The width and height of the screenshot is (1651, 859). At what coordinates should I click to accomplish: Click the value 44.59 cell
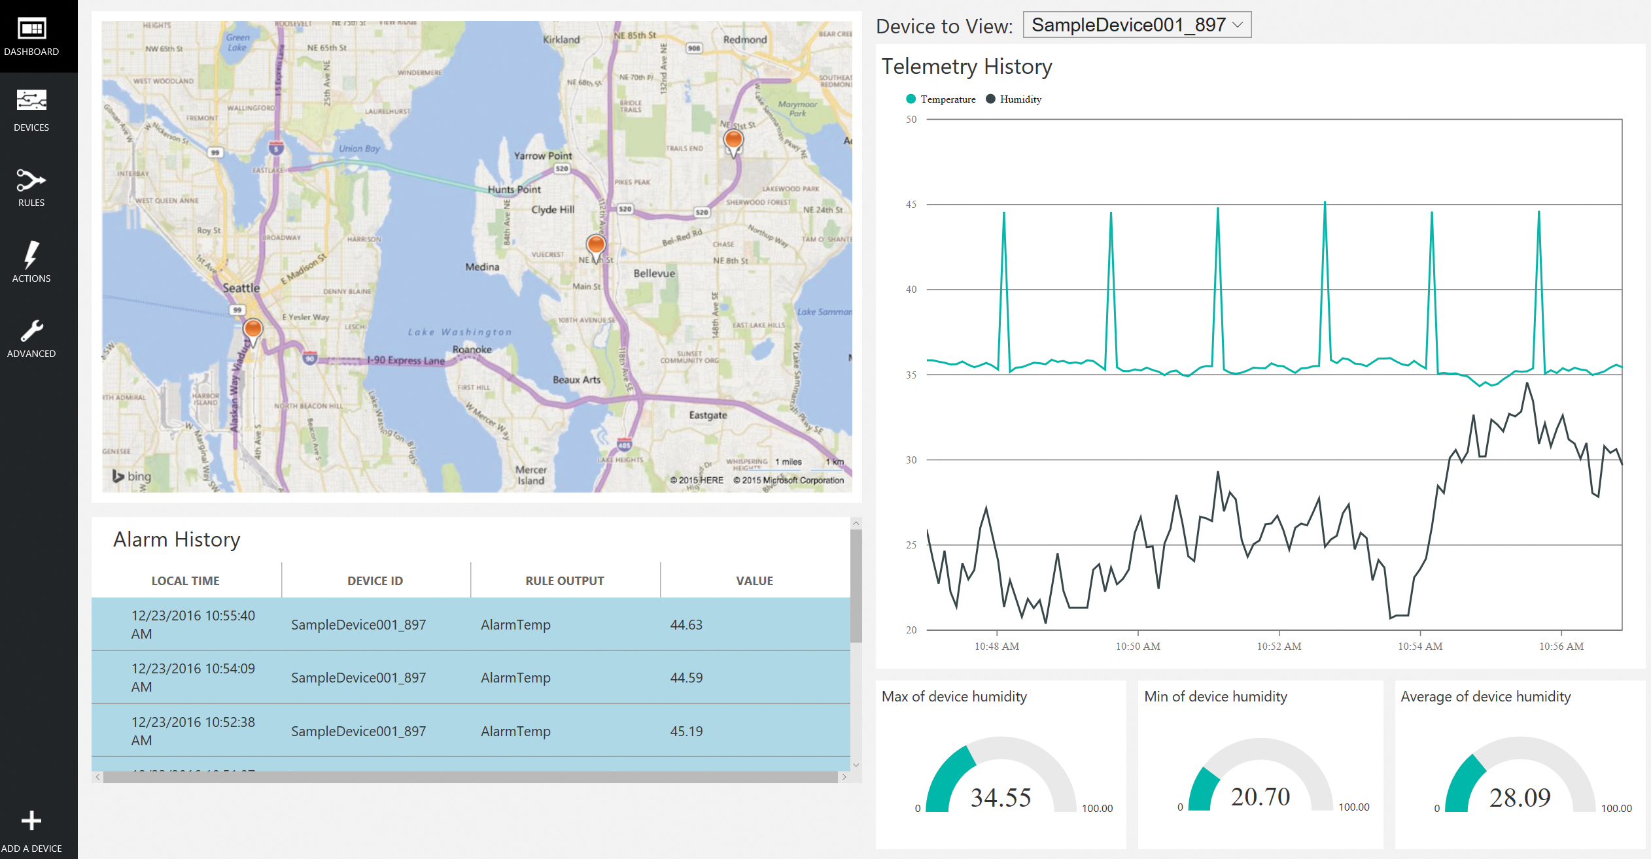(686, 678)
